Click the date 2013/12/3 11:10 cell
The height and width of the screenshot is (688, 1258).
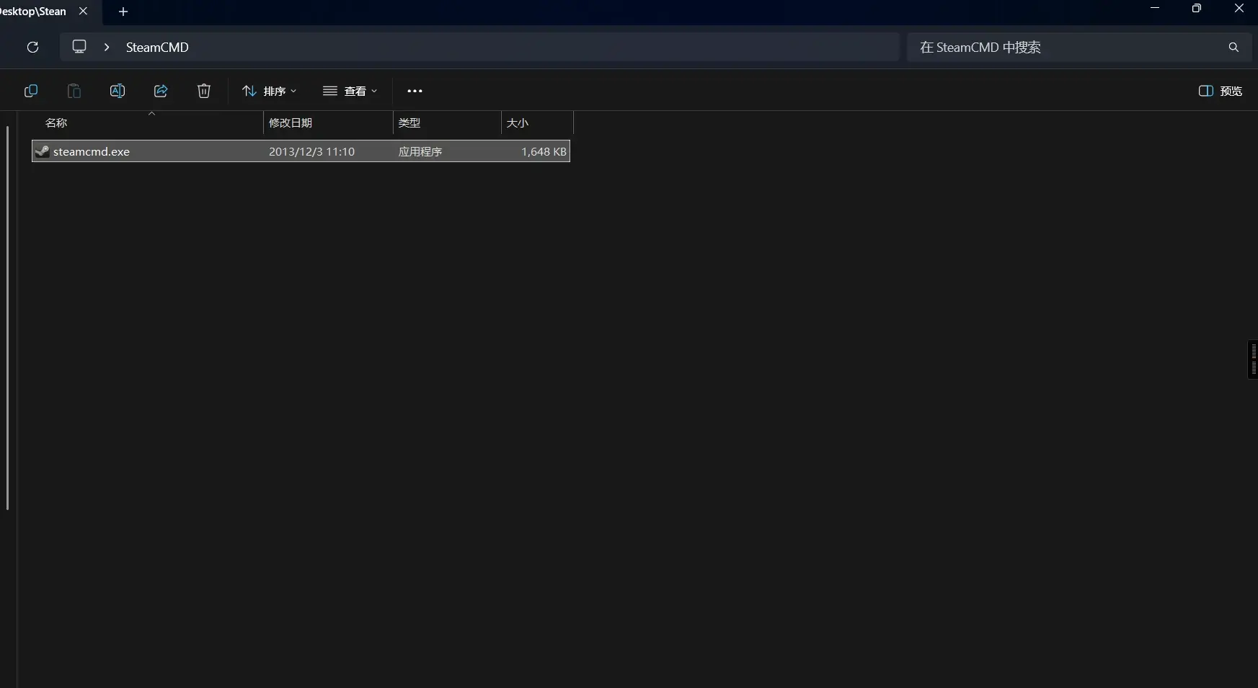[x=311, y=151]
